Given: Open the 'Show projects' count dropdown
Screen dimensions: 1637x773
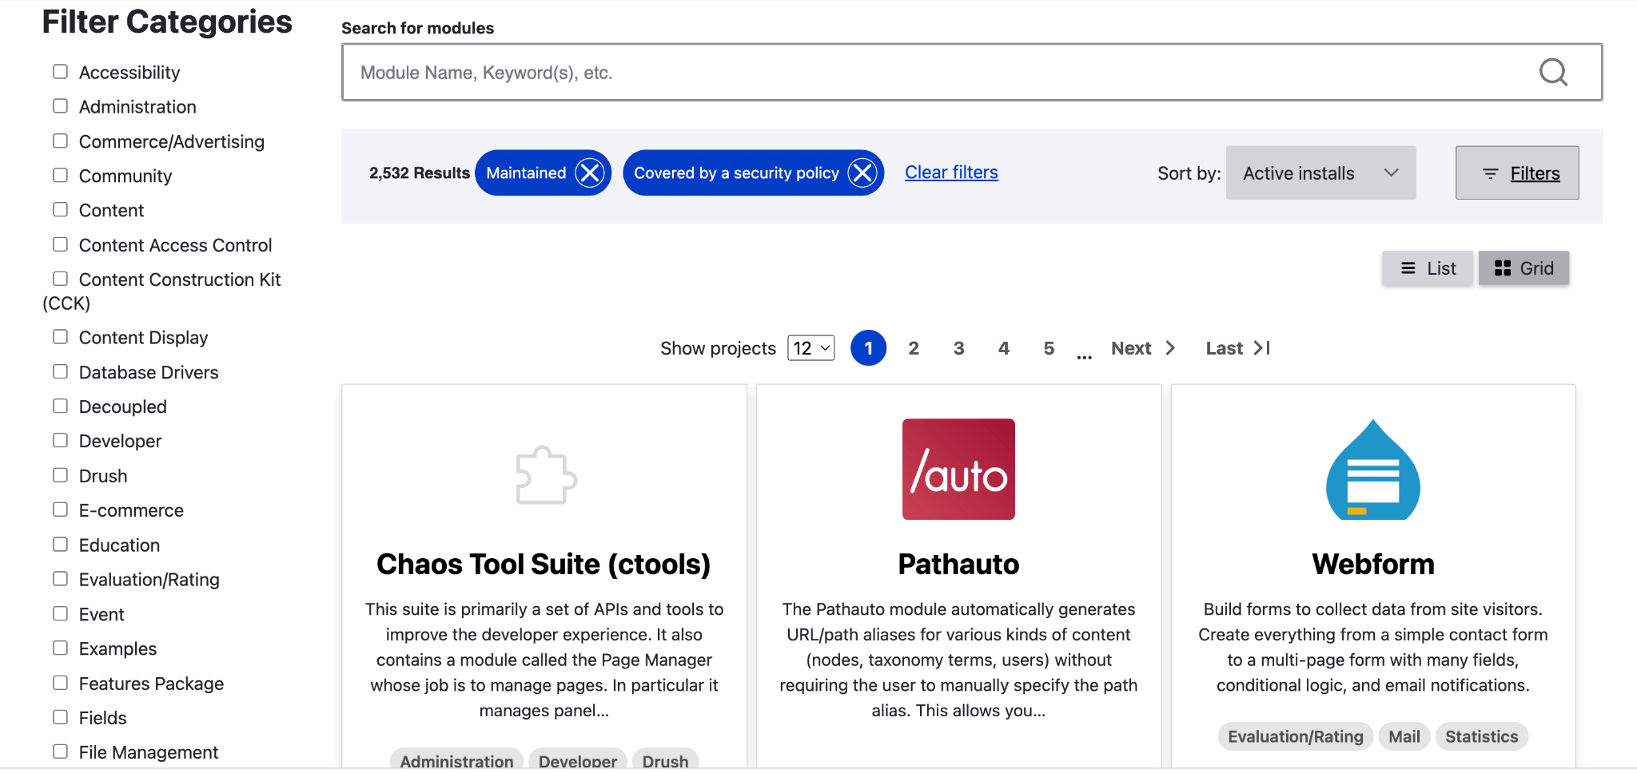Looking at the screenshot, I should coord(810,347).
